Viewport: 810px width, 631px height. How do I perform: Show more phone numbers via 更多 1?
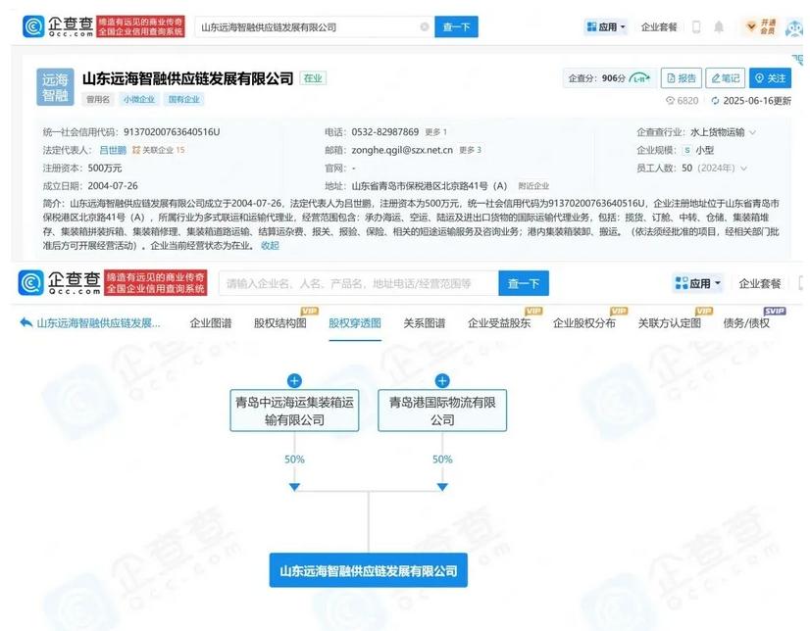(x=436, y=132)
